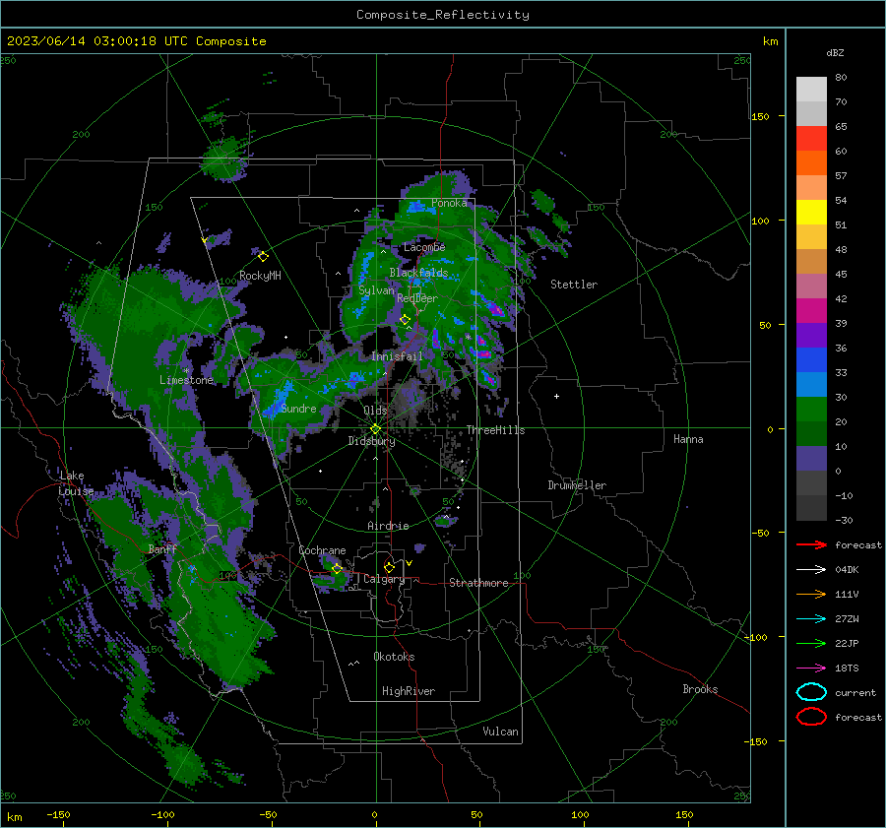Screen dimensions: 886x828
Task: Click the Calgary city label
Action: point(384,579)
